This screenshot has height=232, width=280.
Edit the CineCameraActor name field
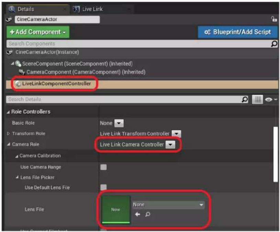(57, 19)
